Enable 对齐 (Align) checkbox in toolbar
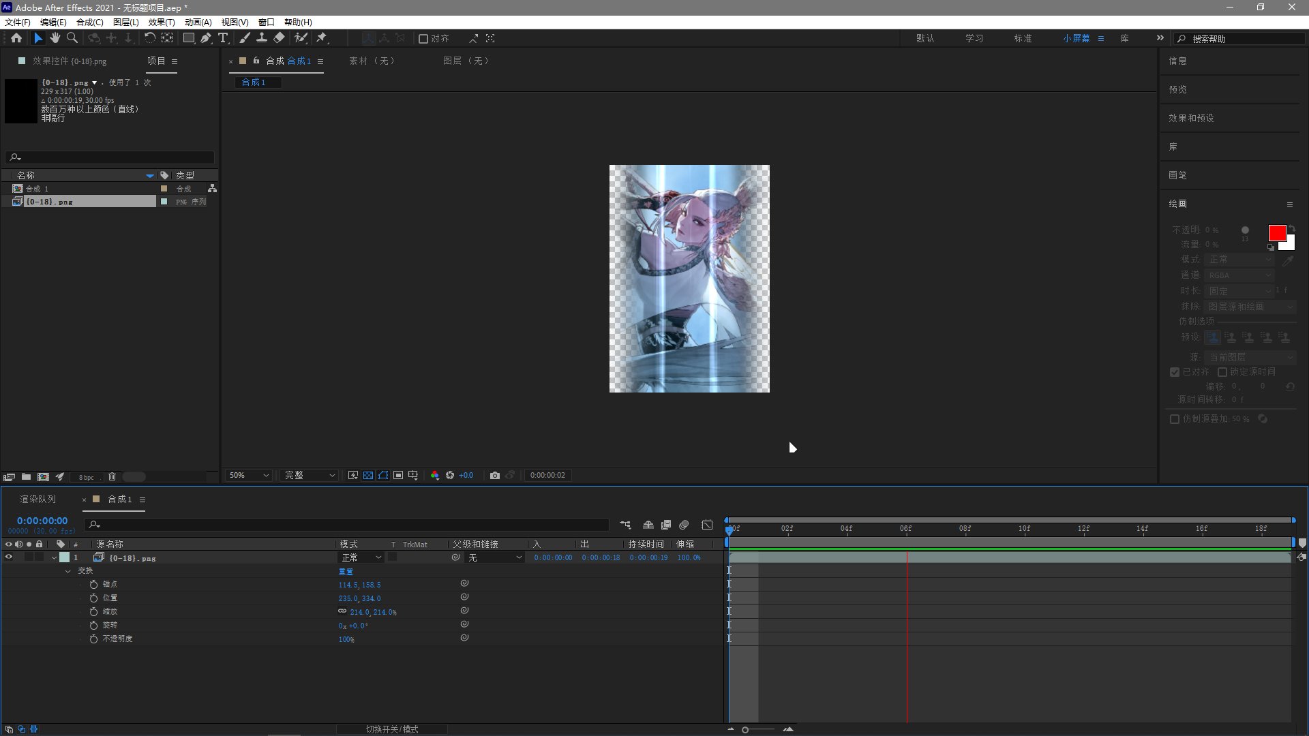This screenshot has width=1309, height=736. tap(423, 37)
